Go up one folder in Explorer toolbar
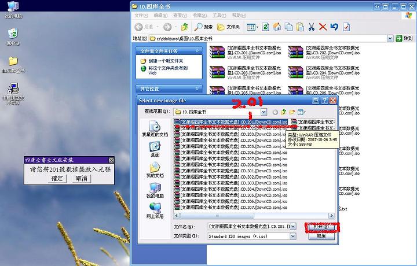This screenshot has width=417, height=266. click(185, 27)
